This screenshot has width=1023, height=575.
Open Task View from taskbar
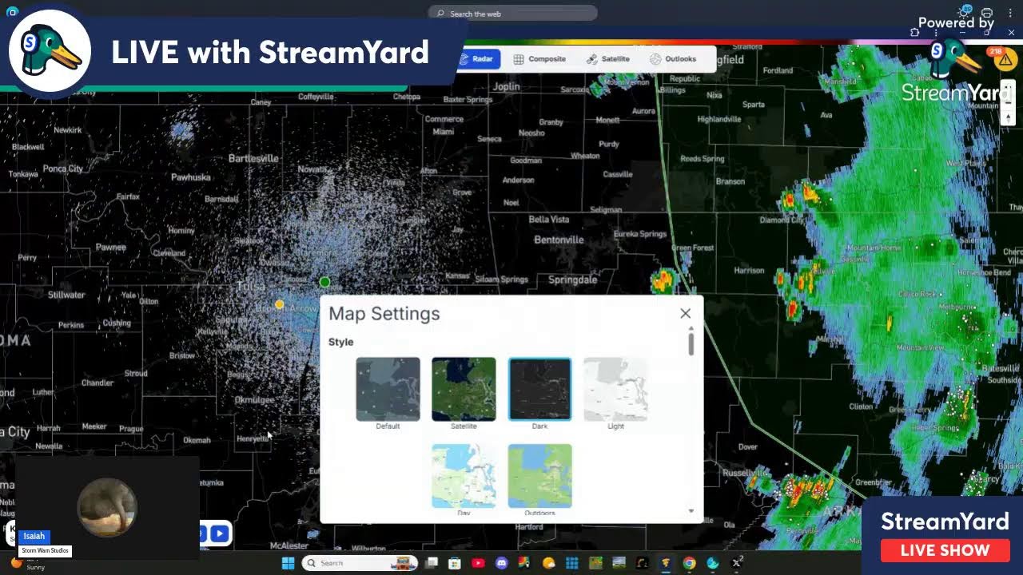tap(432, 563)
